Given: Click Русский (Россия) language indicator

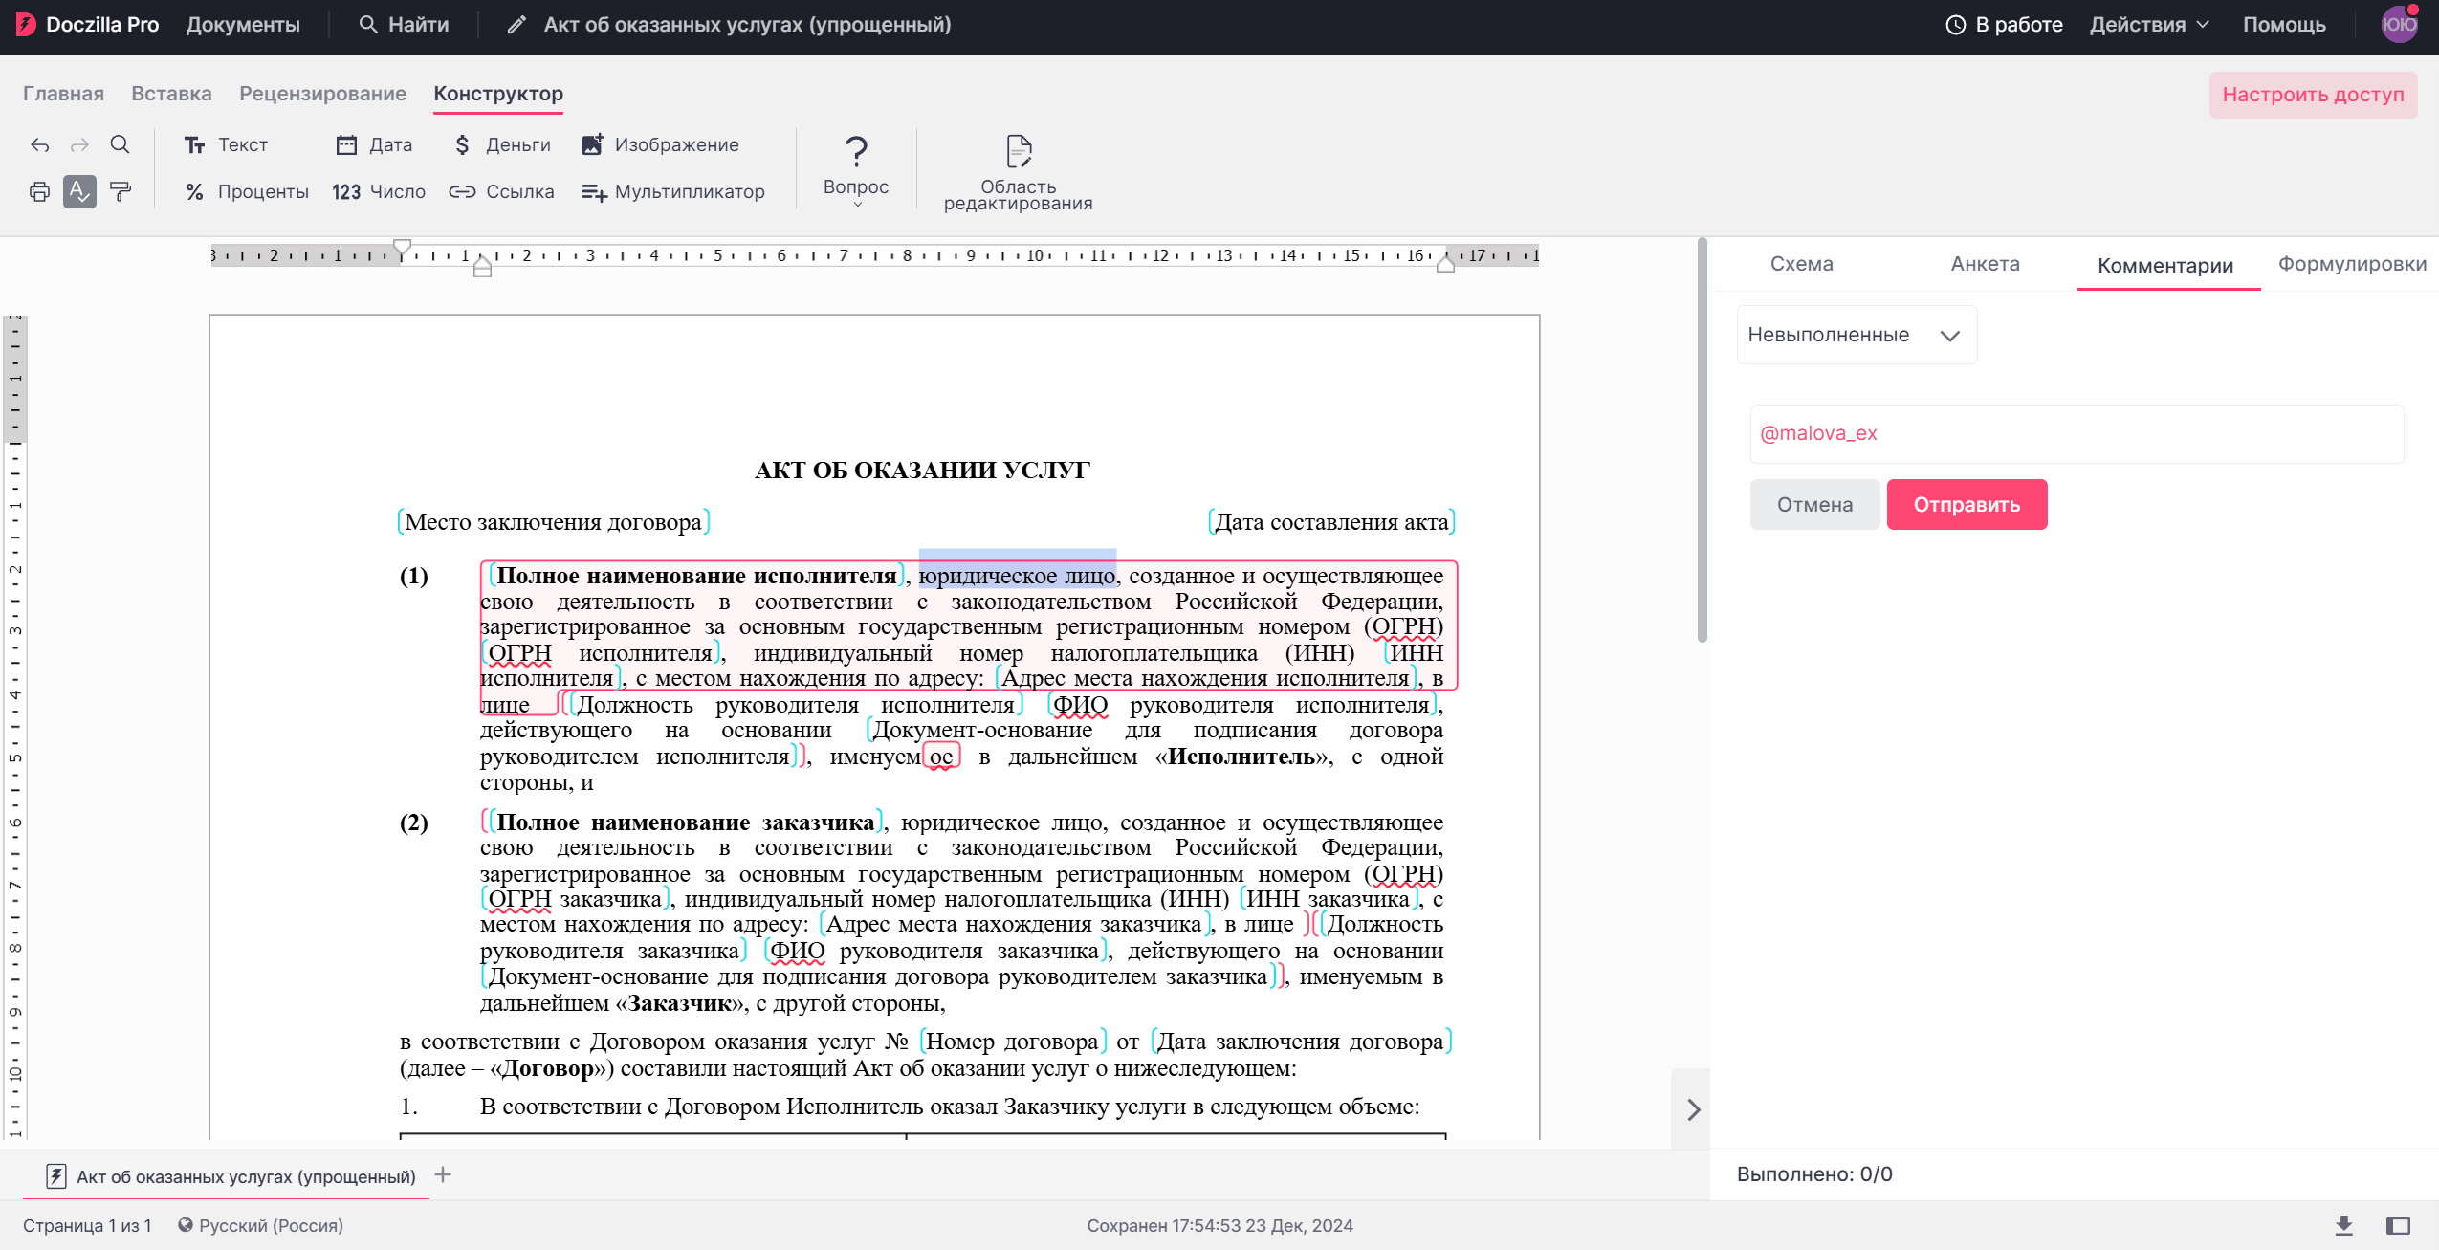Looking at the screenshot, I should tap(260, 1225).
